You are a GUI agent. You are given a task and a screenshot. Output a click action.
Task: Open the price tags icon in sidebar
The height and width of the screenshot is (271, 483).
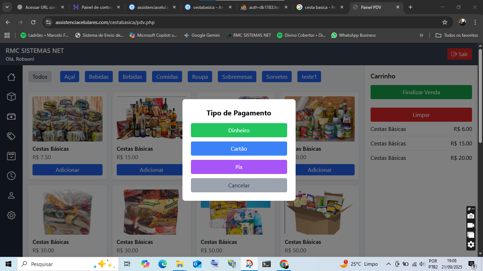click(11, 136)
